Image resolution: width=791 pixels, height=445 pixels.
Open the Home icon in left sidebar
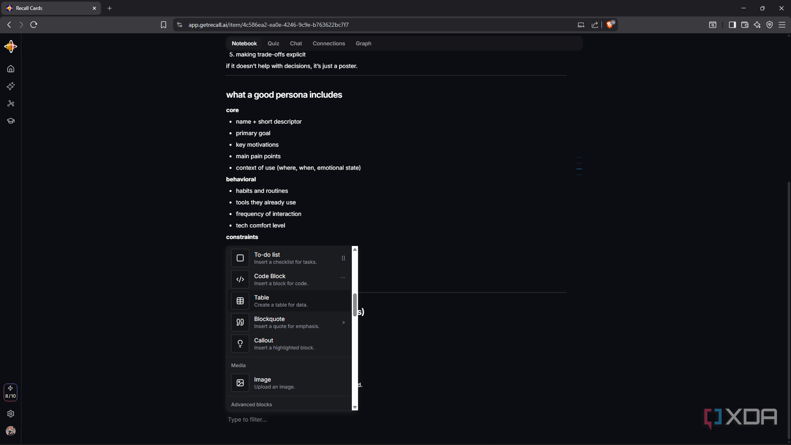pyautogui.click(x=11, y=69)
